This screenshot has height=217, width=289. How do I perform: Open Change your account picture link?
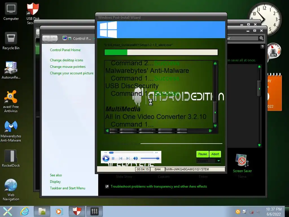[x=72, y=73]
